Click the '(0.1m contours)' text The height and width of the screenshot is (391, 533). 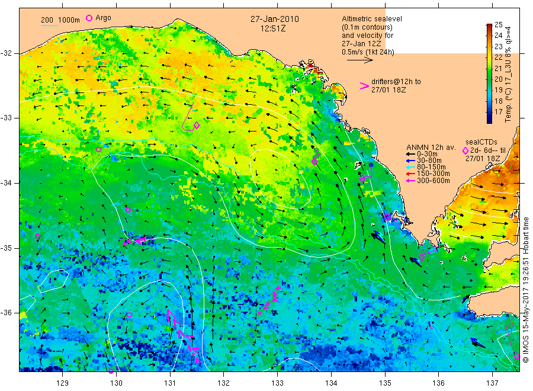click(x=367, y=27)
